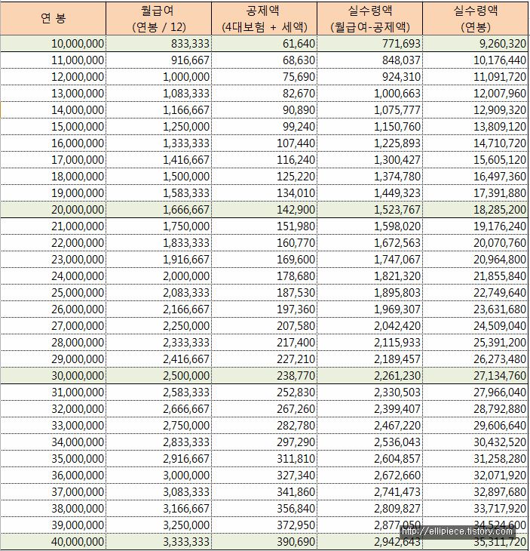Select the 월급여 (연봉 / 12) header
Image resolution: width=530 pixels, height=551 pixels.
158,18
